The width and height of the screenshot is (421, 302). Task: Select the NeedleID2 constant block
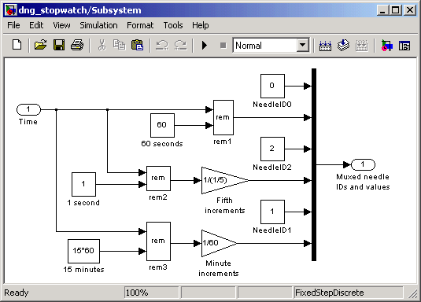tap(272, 149)
